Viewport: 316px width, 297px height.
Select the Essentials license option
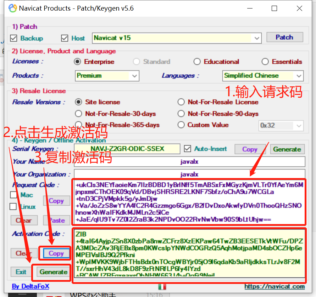pyautogui.click(x=265, y=62)
